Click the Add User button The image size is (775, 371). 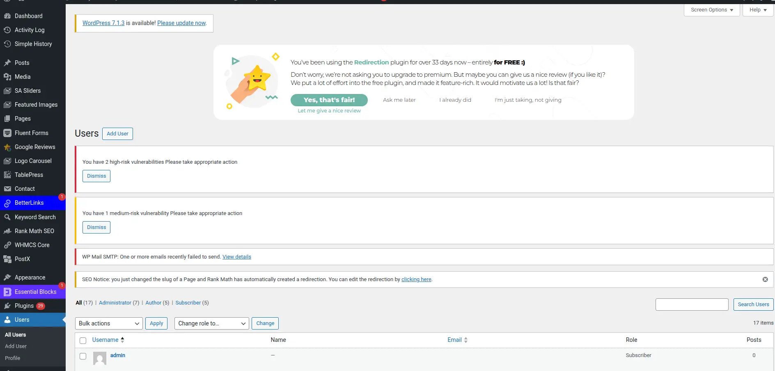(117, 134)
